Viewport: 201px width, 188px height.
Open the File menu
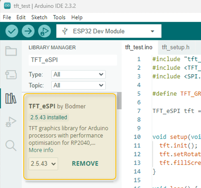7,17
